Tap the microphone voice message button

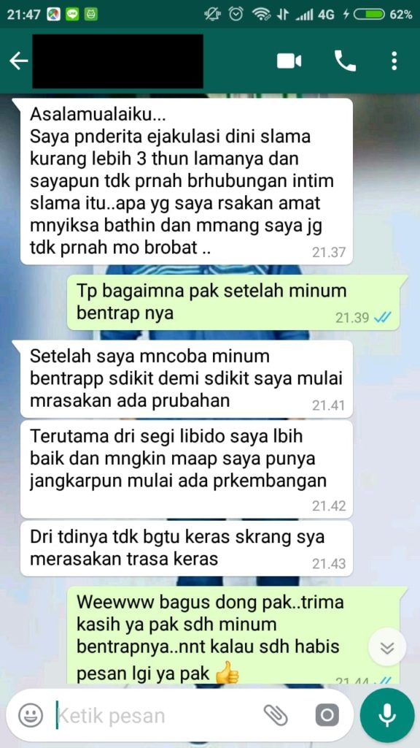coord(387,715)
